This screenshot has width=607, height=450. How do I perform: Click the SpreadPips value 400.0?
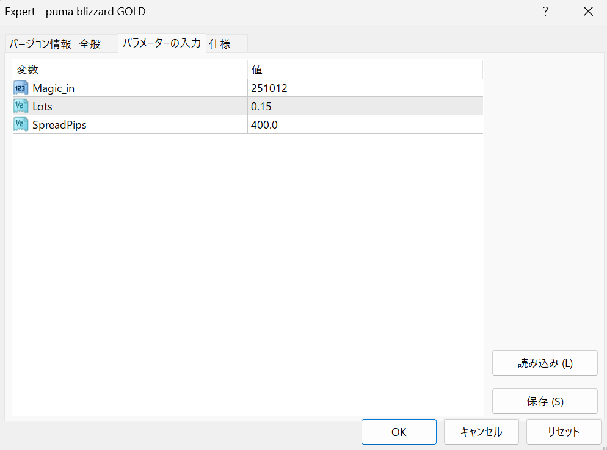(264, 125)
